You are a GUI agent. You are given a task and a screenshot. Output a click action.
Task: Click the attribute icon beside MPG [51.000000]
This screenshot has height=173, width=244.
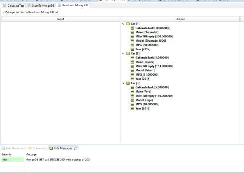point(133,74)
